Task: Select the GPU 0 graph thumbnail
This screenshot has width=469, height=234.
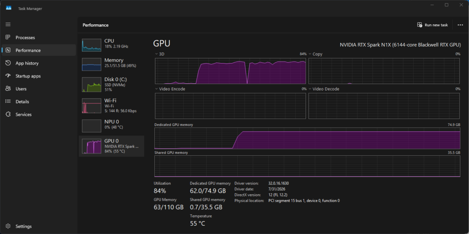Action: pyautogui.click(x=92, y=146)
